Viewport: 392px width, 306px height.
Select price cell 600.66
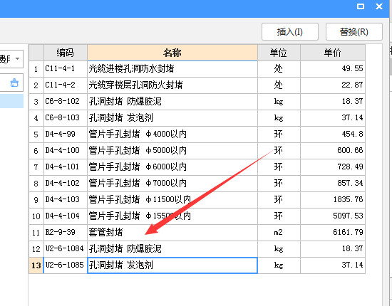point(333,151)
